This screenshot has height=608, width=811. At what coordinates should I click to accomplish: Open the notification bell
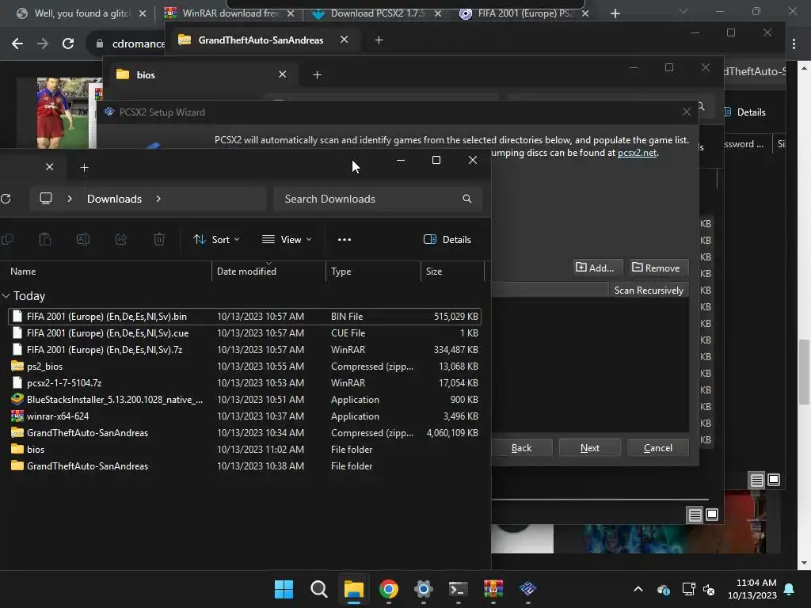click(x=790, y=589)
